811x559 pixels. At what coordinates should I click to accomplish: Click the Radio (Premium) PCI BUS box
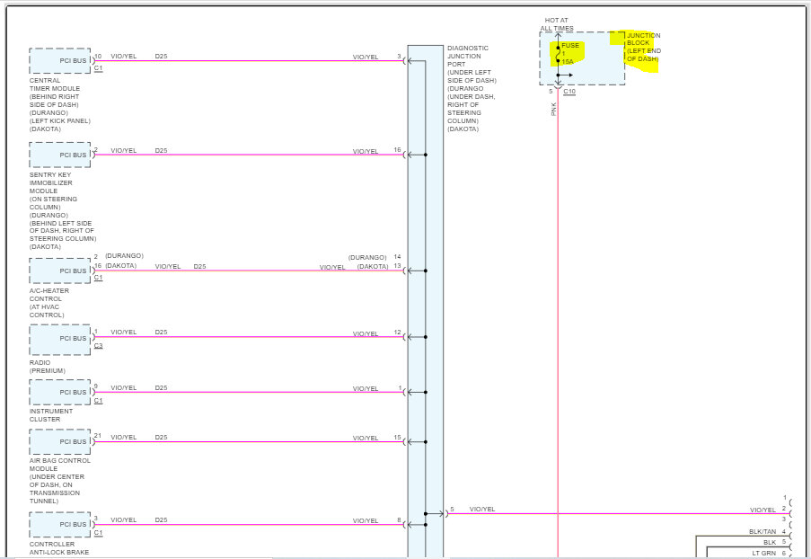(60, 340)
